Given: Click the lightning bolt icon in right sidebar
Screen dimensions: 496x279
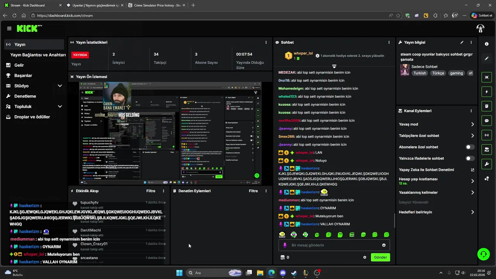Looking at the screenshot, I should [487, 92].
